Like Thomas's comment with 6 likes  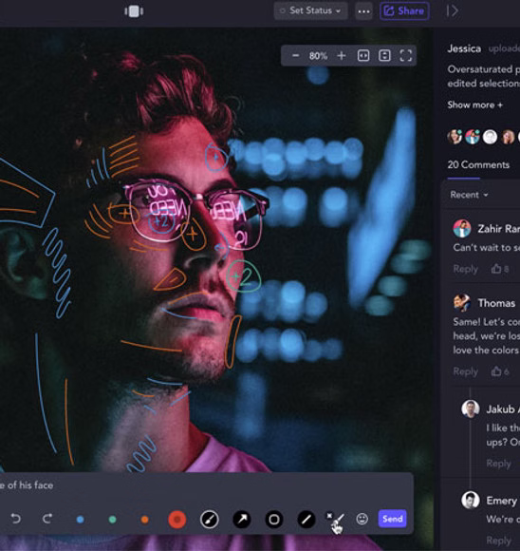tap(500, 371)
